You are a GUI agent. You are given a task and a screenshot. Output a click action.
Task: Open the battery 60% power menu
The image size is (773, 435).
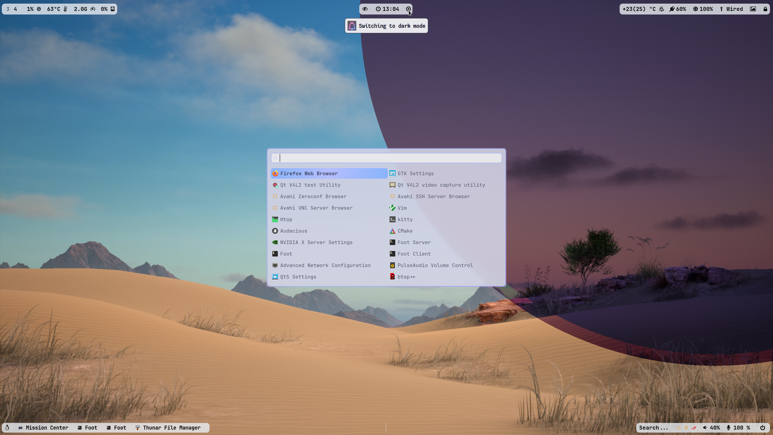click(678, 9)
